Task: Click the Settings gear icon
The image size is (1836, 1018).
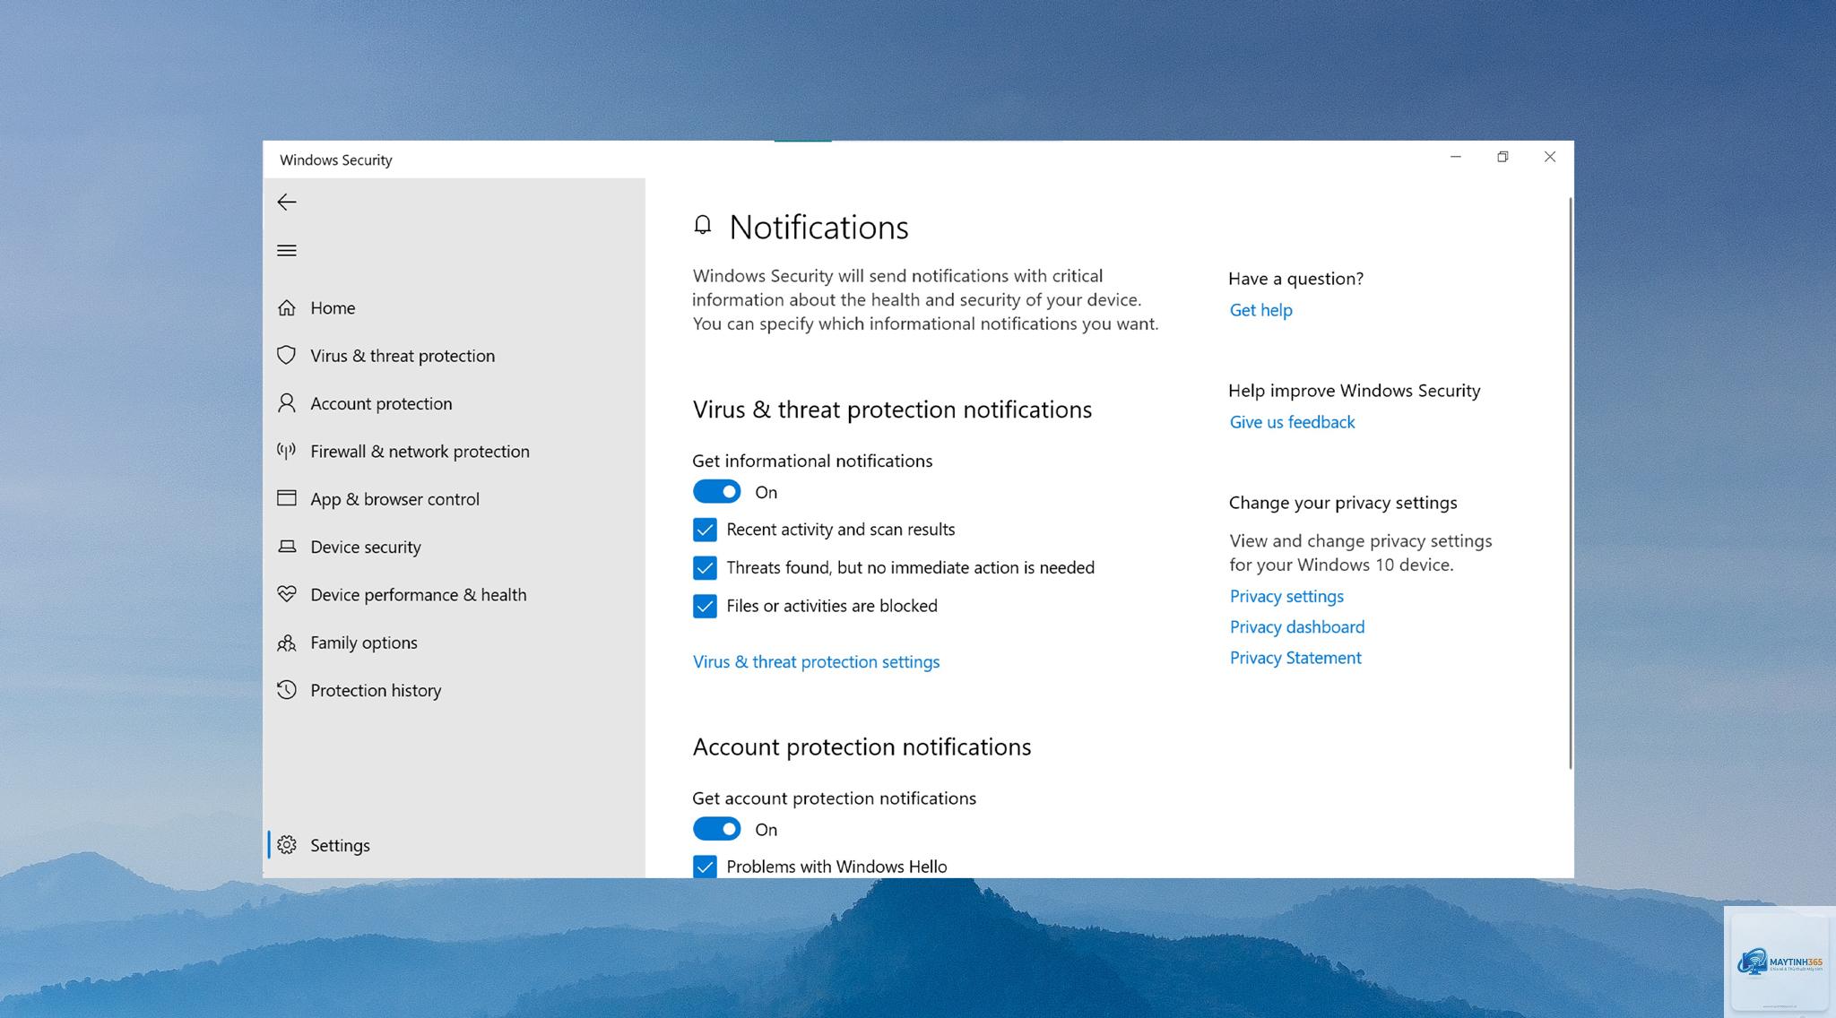Action: point(287,845)
